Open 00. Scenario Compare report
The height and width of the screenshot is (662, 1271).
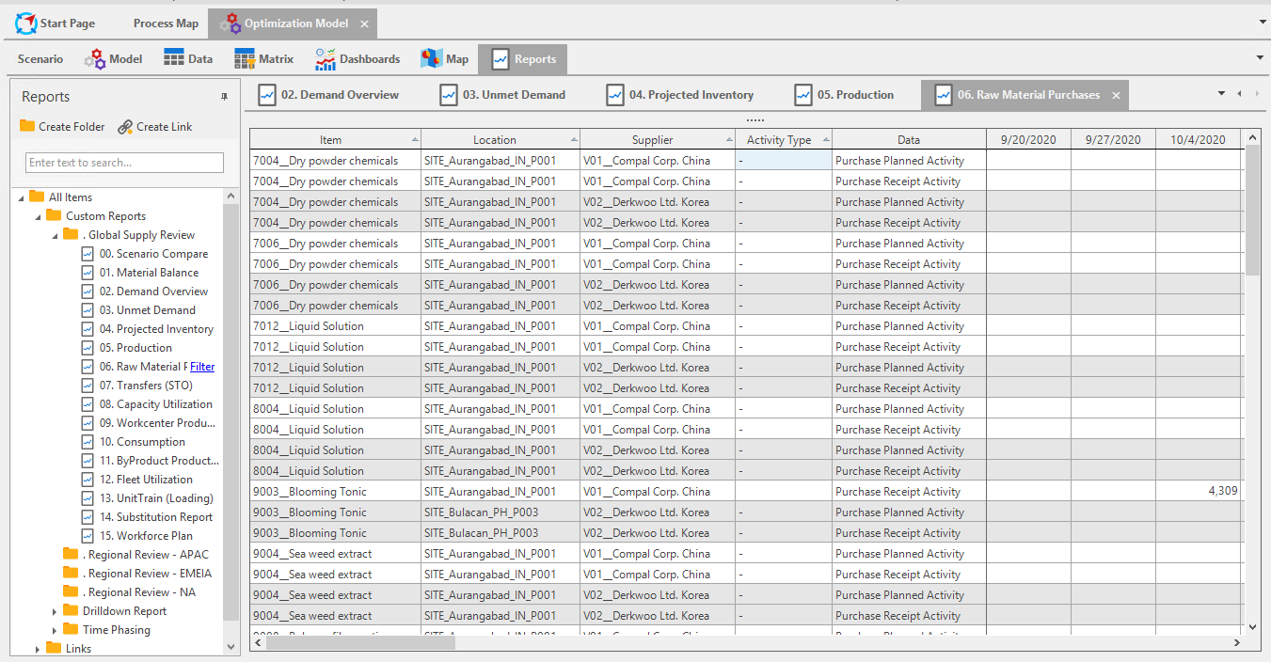(153, 254)
